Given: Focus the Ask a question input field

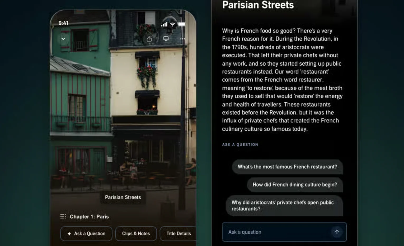Looking at the screenshot, I should click(x=284, y=232).
